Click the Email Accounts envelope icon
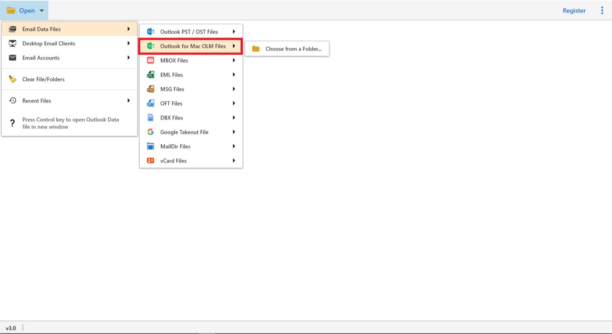Image resolution: width=612 pixels, height=334 pixels. [13, 58]
